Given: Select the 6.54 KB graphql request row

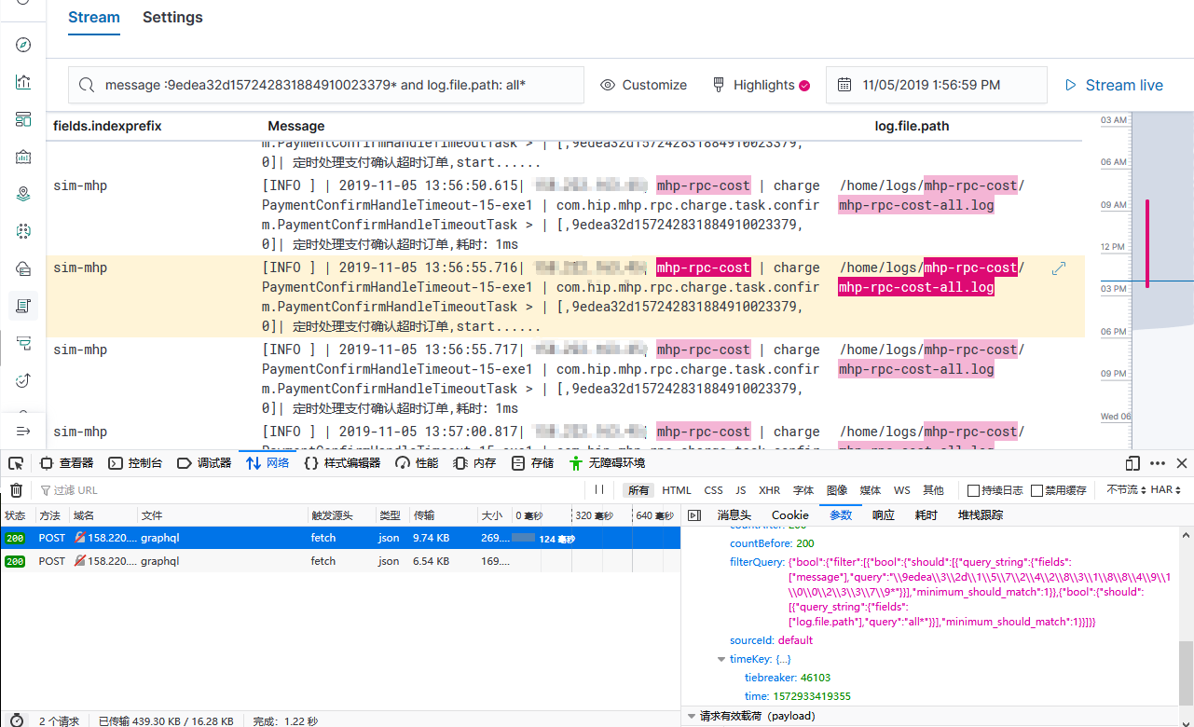Looking at the screenshot, I should [x=340, y=561].
